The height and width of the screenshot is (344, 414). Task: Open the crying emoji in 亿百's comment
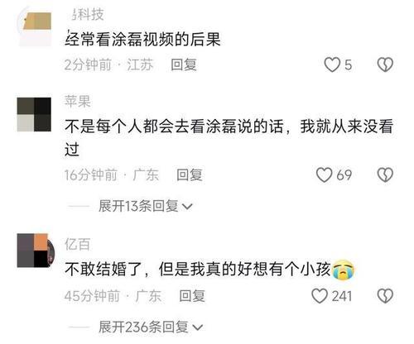(343, 270)
